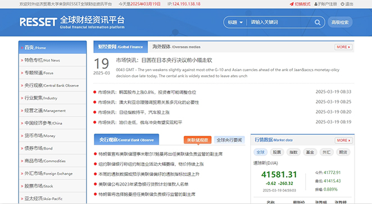Switch to the 全球央行要闻 tab
Screen dimensions: 372x204
229,140
